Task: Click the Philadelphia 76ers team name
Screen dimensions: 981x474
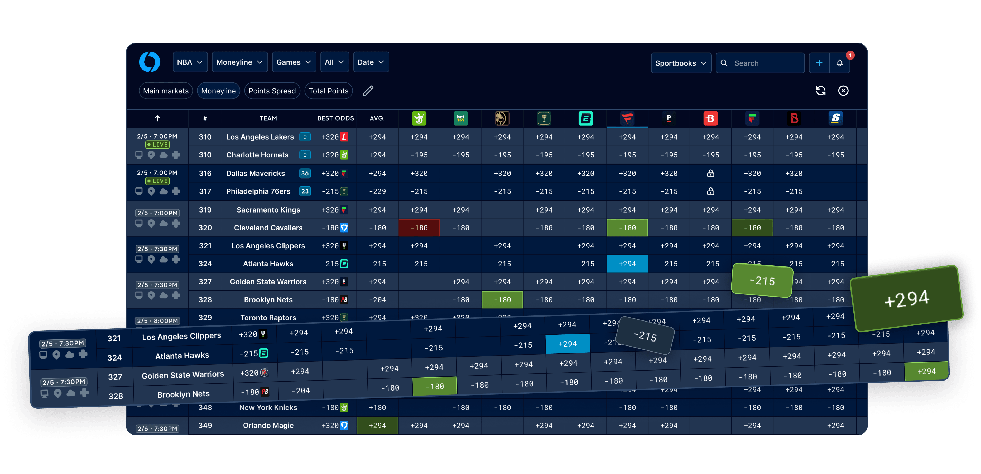Action: [x=258, y=191]
